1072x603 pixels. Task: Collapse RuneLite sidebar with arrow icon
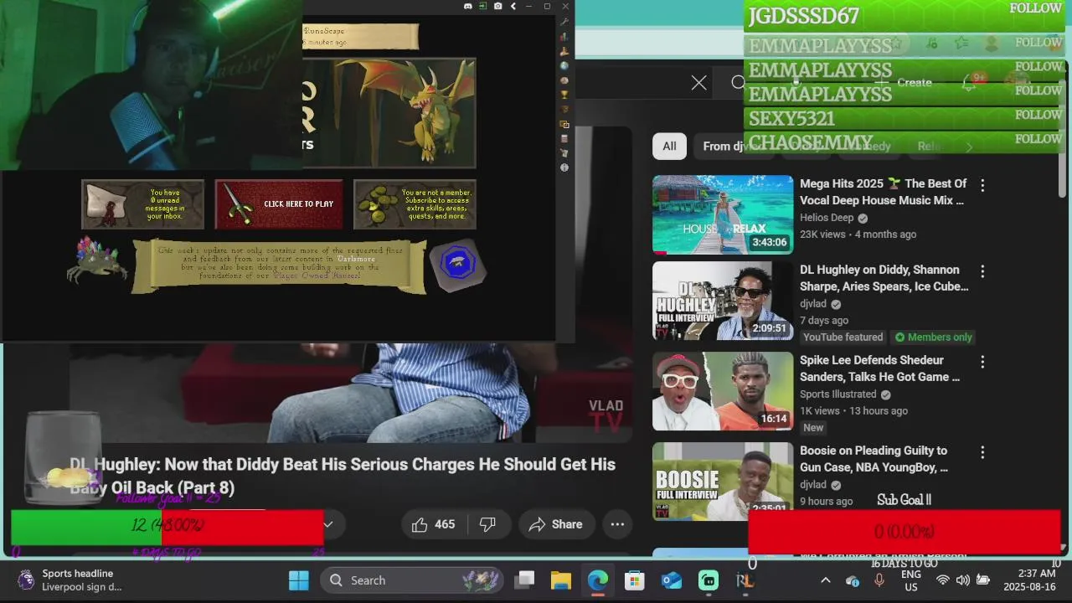tap(513, 6)
